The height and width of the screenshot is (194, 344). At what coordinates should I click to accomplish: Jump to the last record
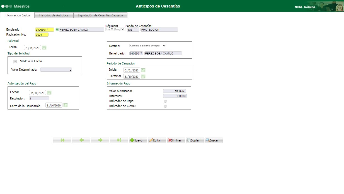pyautogui.click(x=119, y=140)
